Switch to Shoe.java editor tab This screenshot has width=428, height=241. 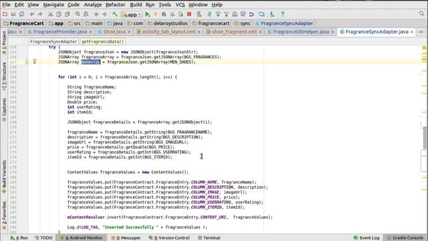coord(114,31)
